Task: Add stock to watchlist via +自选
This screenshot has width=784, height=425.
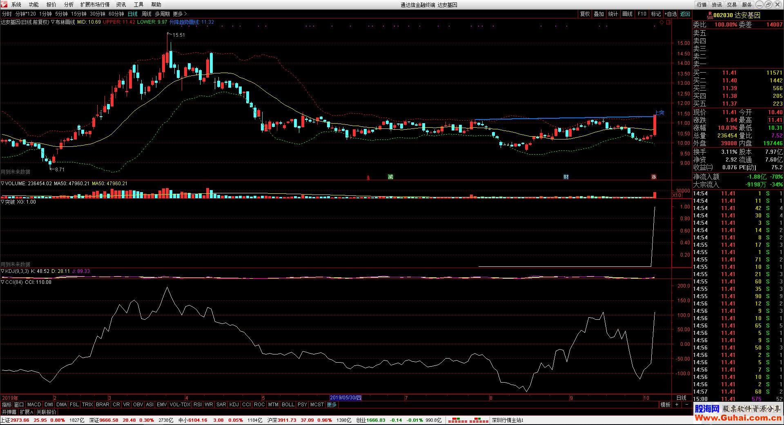Action: point(670,14)
